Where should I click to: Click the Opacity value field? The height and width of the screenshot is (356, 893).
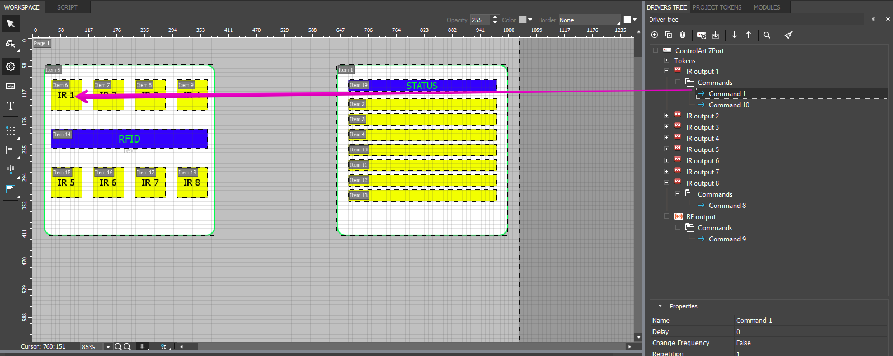pos(480,20)
